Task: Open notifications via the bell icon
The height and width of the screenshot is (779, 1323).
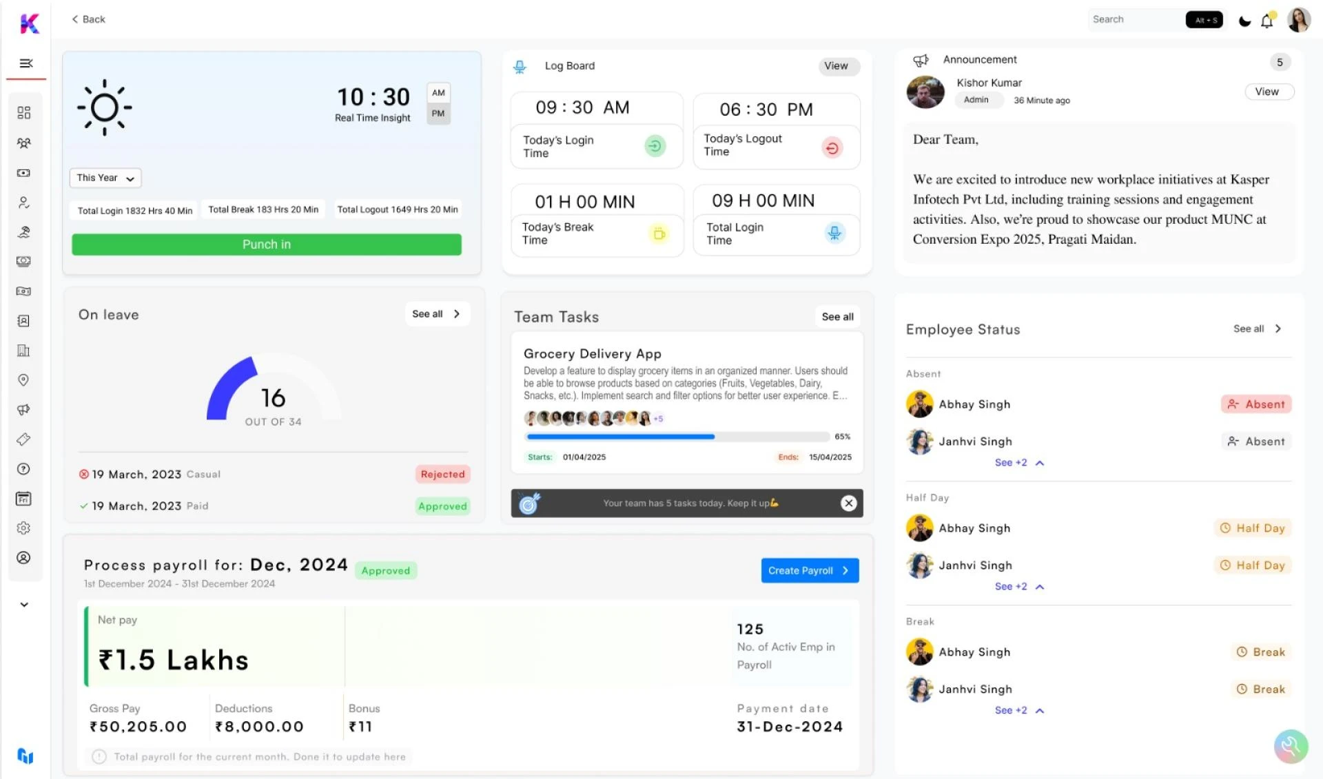Action: point(1266,21)
